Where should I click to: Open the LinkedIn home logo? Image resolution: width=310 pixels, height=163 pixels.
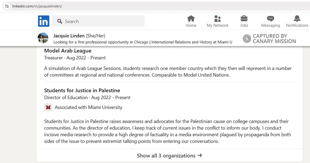(43, 21)
